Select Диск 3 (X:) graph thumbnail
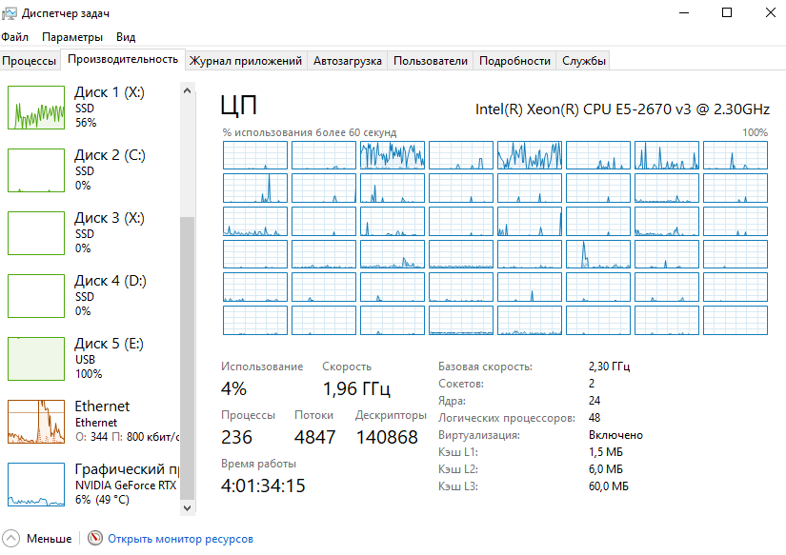The height and width of the screenshot is (555, 786). click(x=36, y=233)
